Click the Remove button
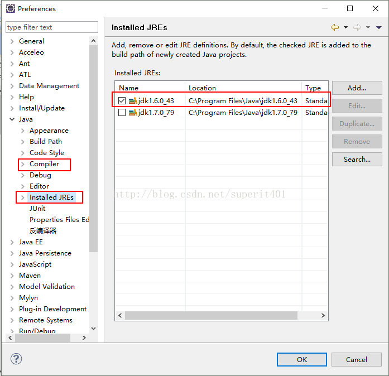Screen dimensions: 389x376 (357, 141)
